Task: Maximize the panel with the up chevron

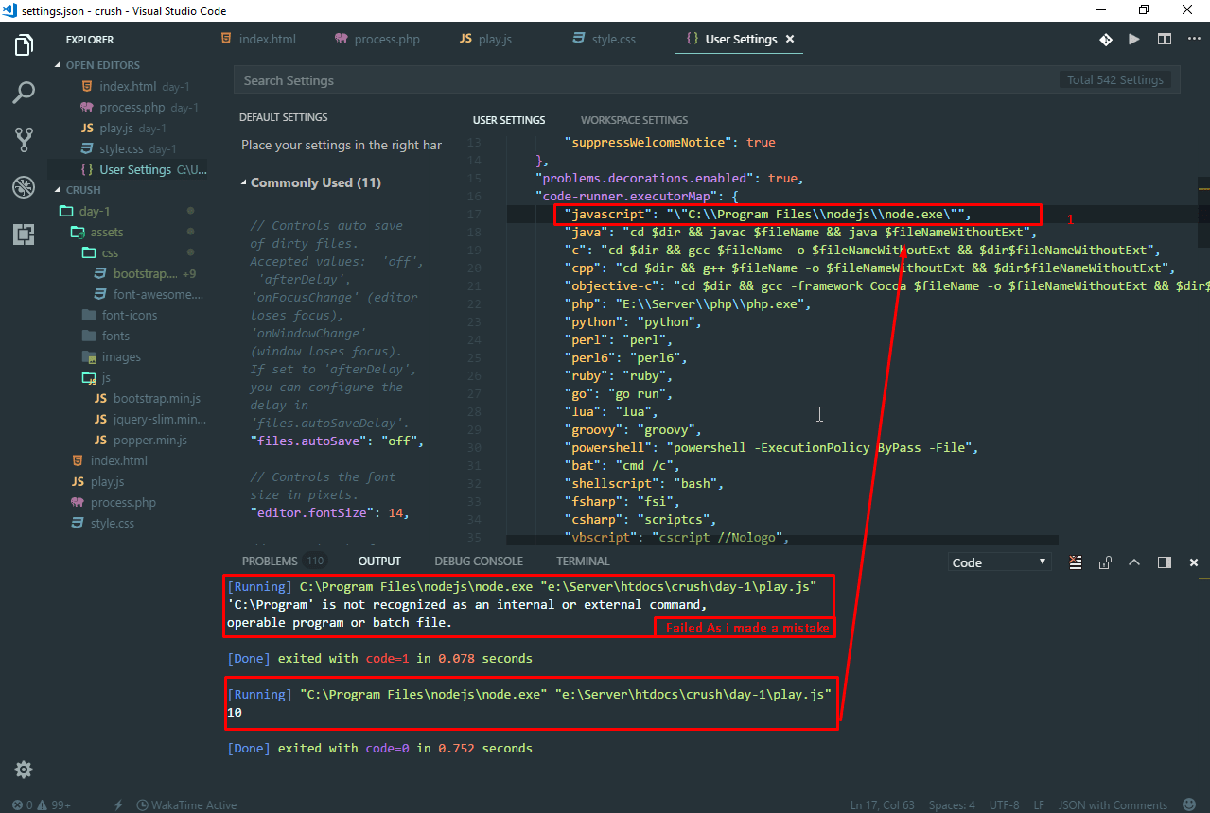Action: tap(1134, 562)
